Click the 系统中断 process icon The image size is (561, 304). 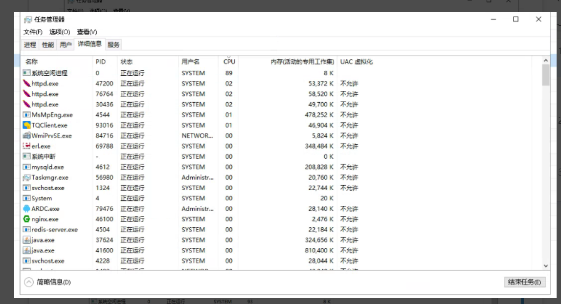[x=26, y=156]
